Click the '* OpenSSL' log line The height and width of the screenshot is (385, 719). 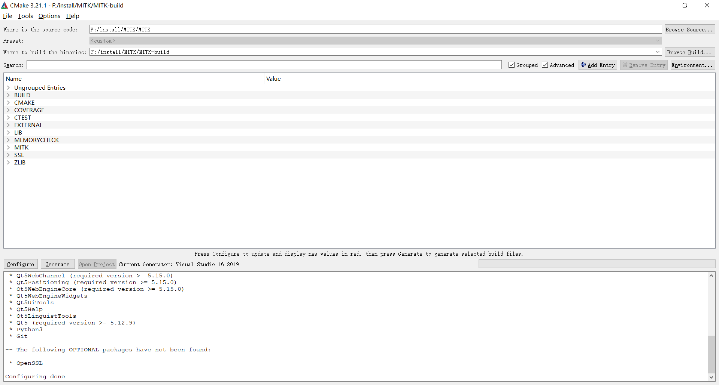pos(26,363)
